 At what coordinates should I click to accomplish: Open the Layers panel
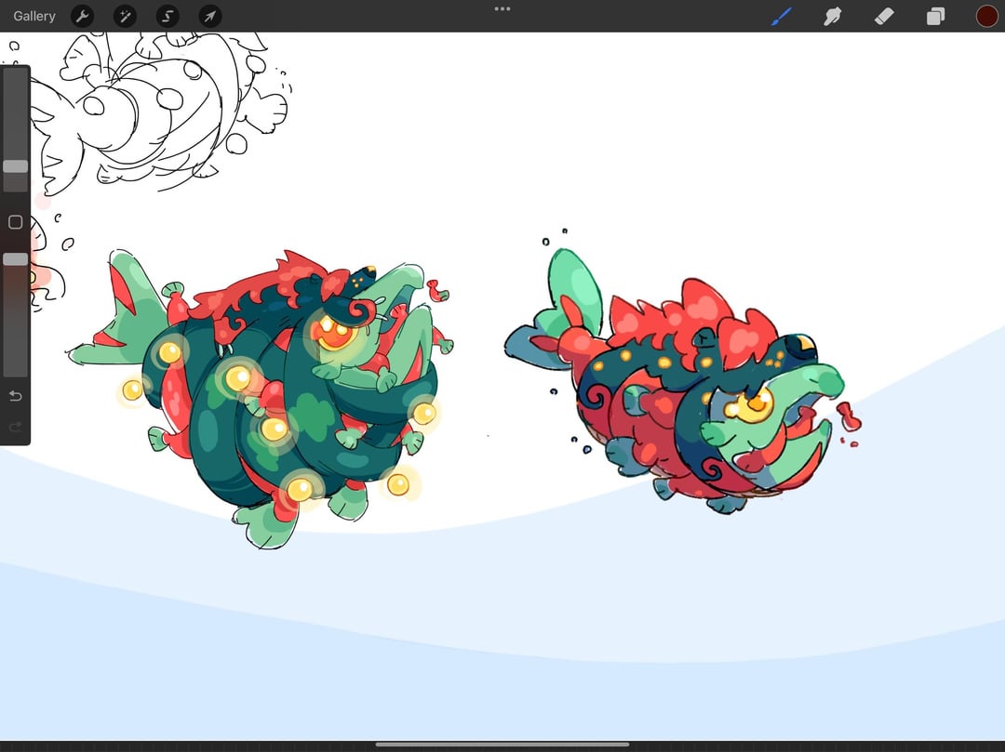coord(935,16)
